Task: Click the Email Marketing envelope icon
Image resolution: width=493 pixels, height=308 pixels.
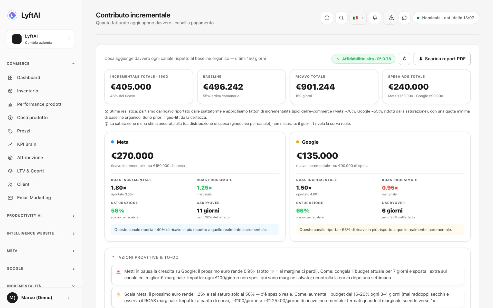Action: coord(10,198)
